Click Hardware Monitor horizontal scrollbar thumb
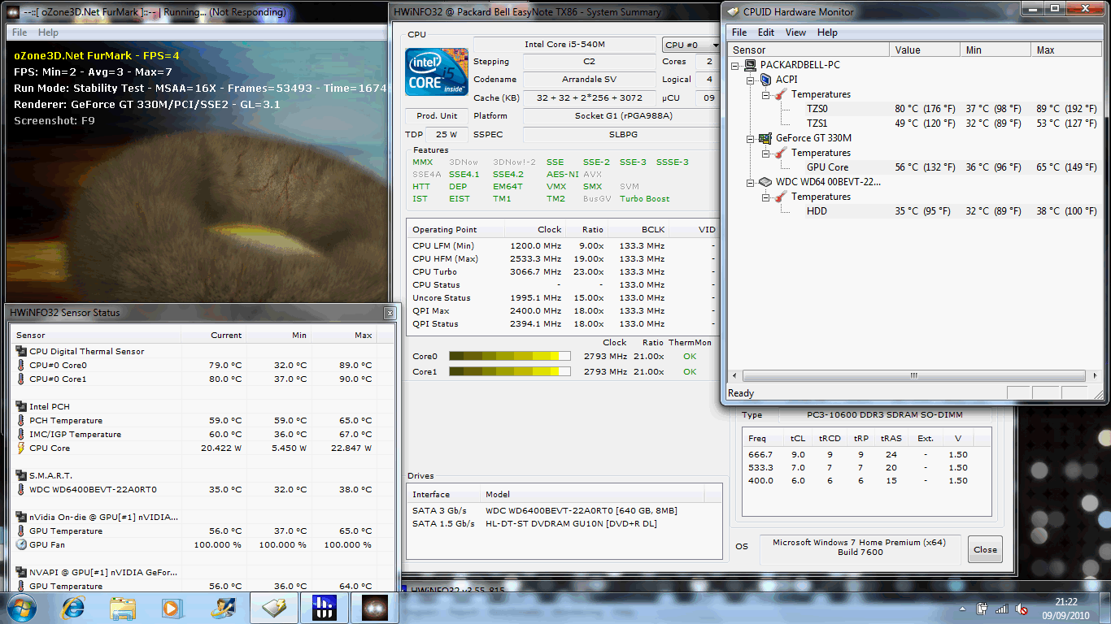 coord(913,376)
